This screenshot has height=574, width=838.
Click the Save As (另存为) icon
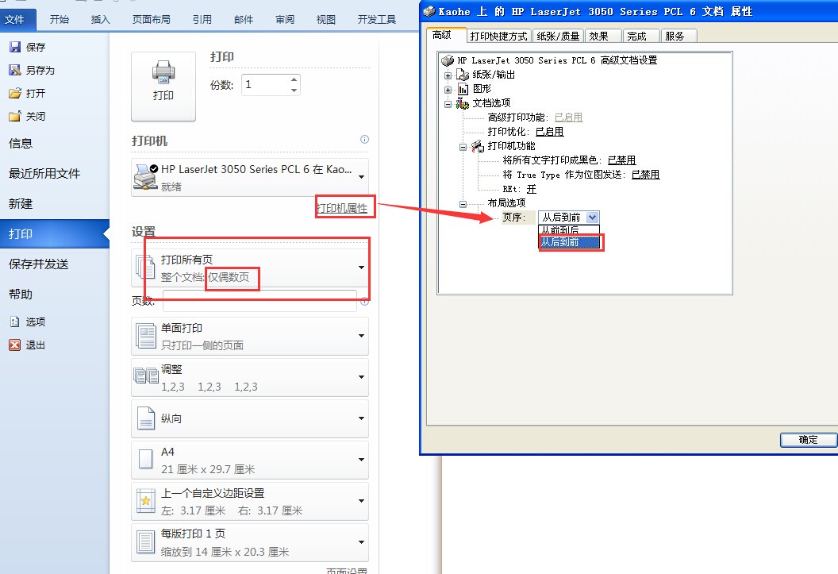point(15,70)
